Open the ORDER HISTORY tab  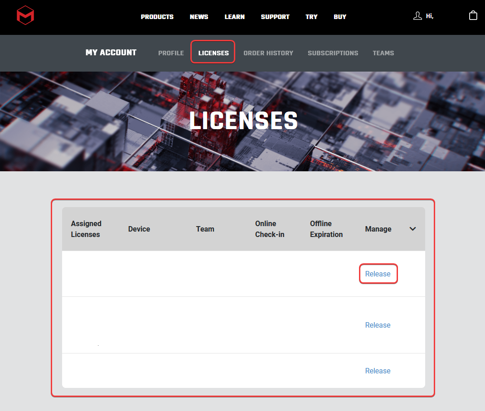click(x=268, y=53)
